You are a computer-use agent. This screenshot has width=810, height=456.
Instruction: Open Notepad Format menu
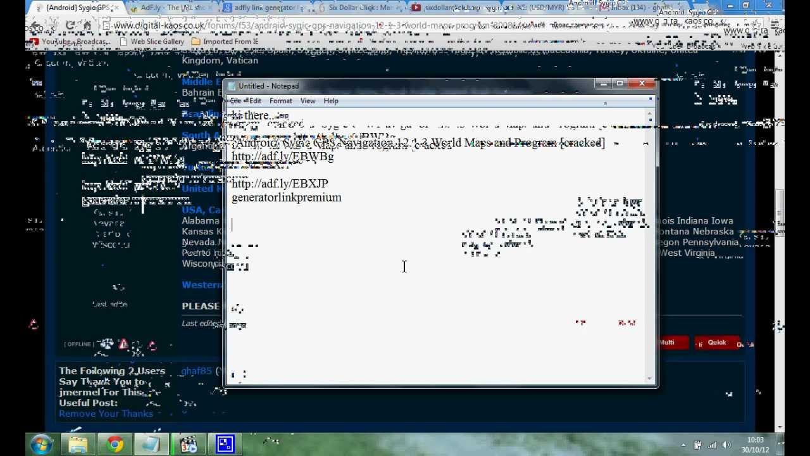pyautogui.click(x=281, y=101)
